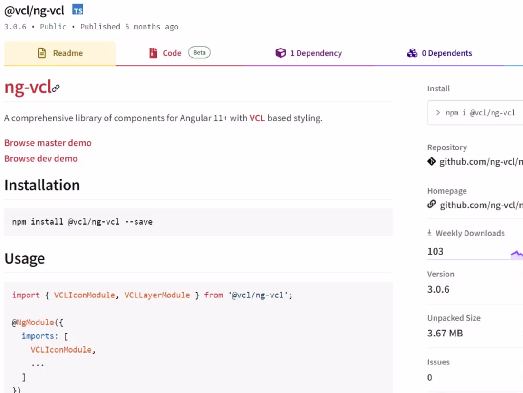Viewport: 523px width, 393px height.
Task: Open the Browse dev demo link
Action: pyautogui.click(x=41, y=158)
